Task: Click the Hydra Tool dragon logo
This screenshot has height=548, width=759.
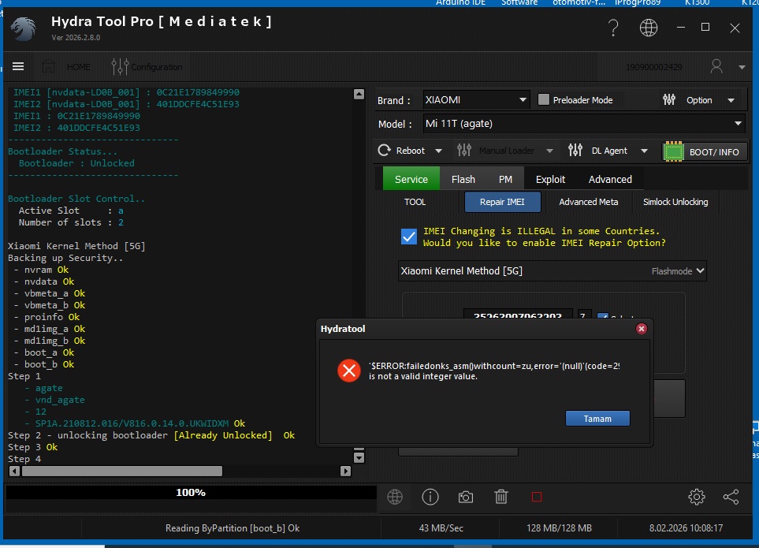Action: point(23,29)
